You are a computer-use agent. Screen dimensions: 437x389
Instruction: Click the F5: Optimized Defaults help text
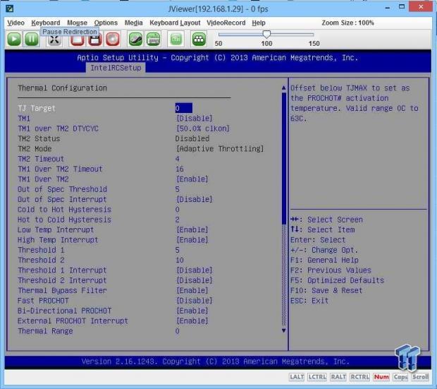tap(337, 280)
